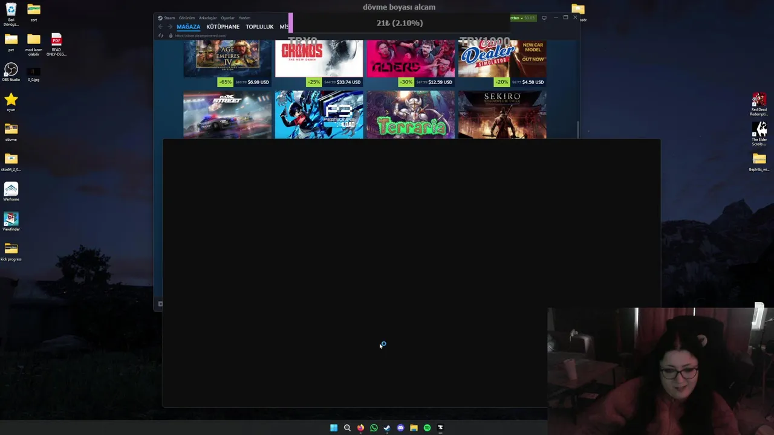Viewport: 774px width, 435px height.
Task: Open 'mod lazım olabilir' desktop folder
Action: click(34, 45)
